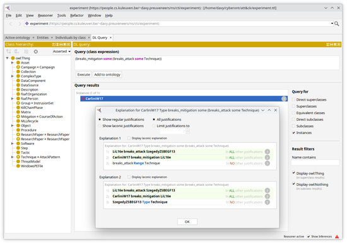Click Add to ontology button

coord(107,75)
